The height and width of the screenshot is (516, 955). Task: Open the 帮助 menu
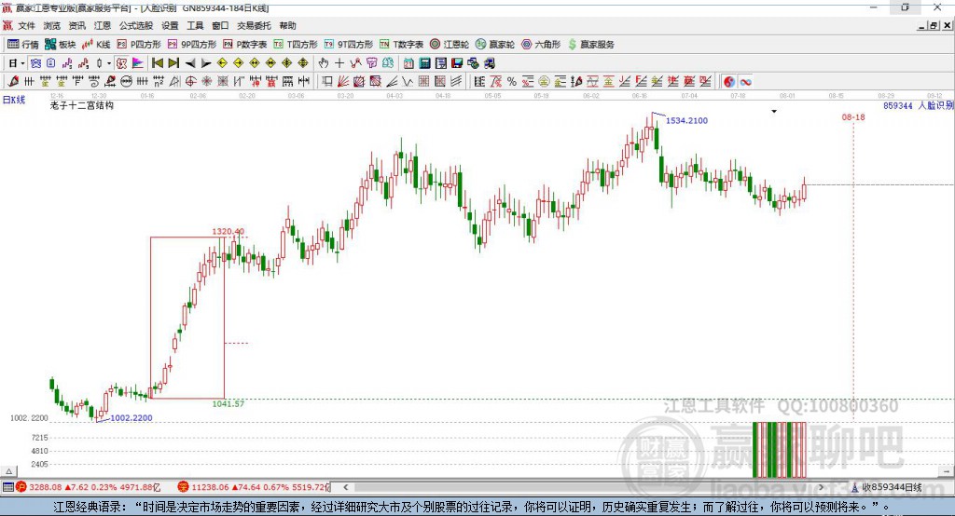coord(287,25)
